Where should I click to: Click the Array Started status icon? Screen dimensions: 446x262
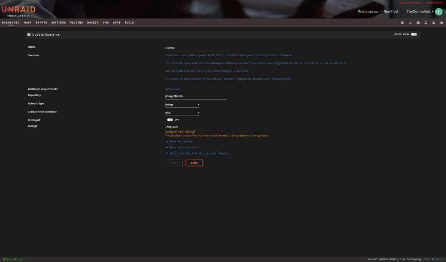tap(4, 259)
